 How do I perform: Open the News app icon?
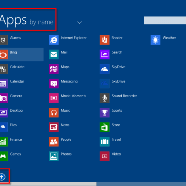[53, 127]
